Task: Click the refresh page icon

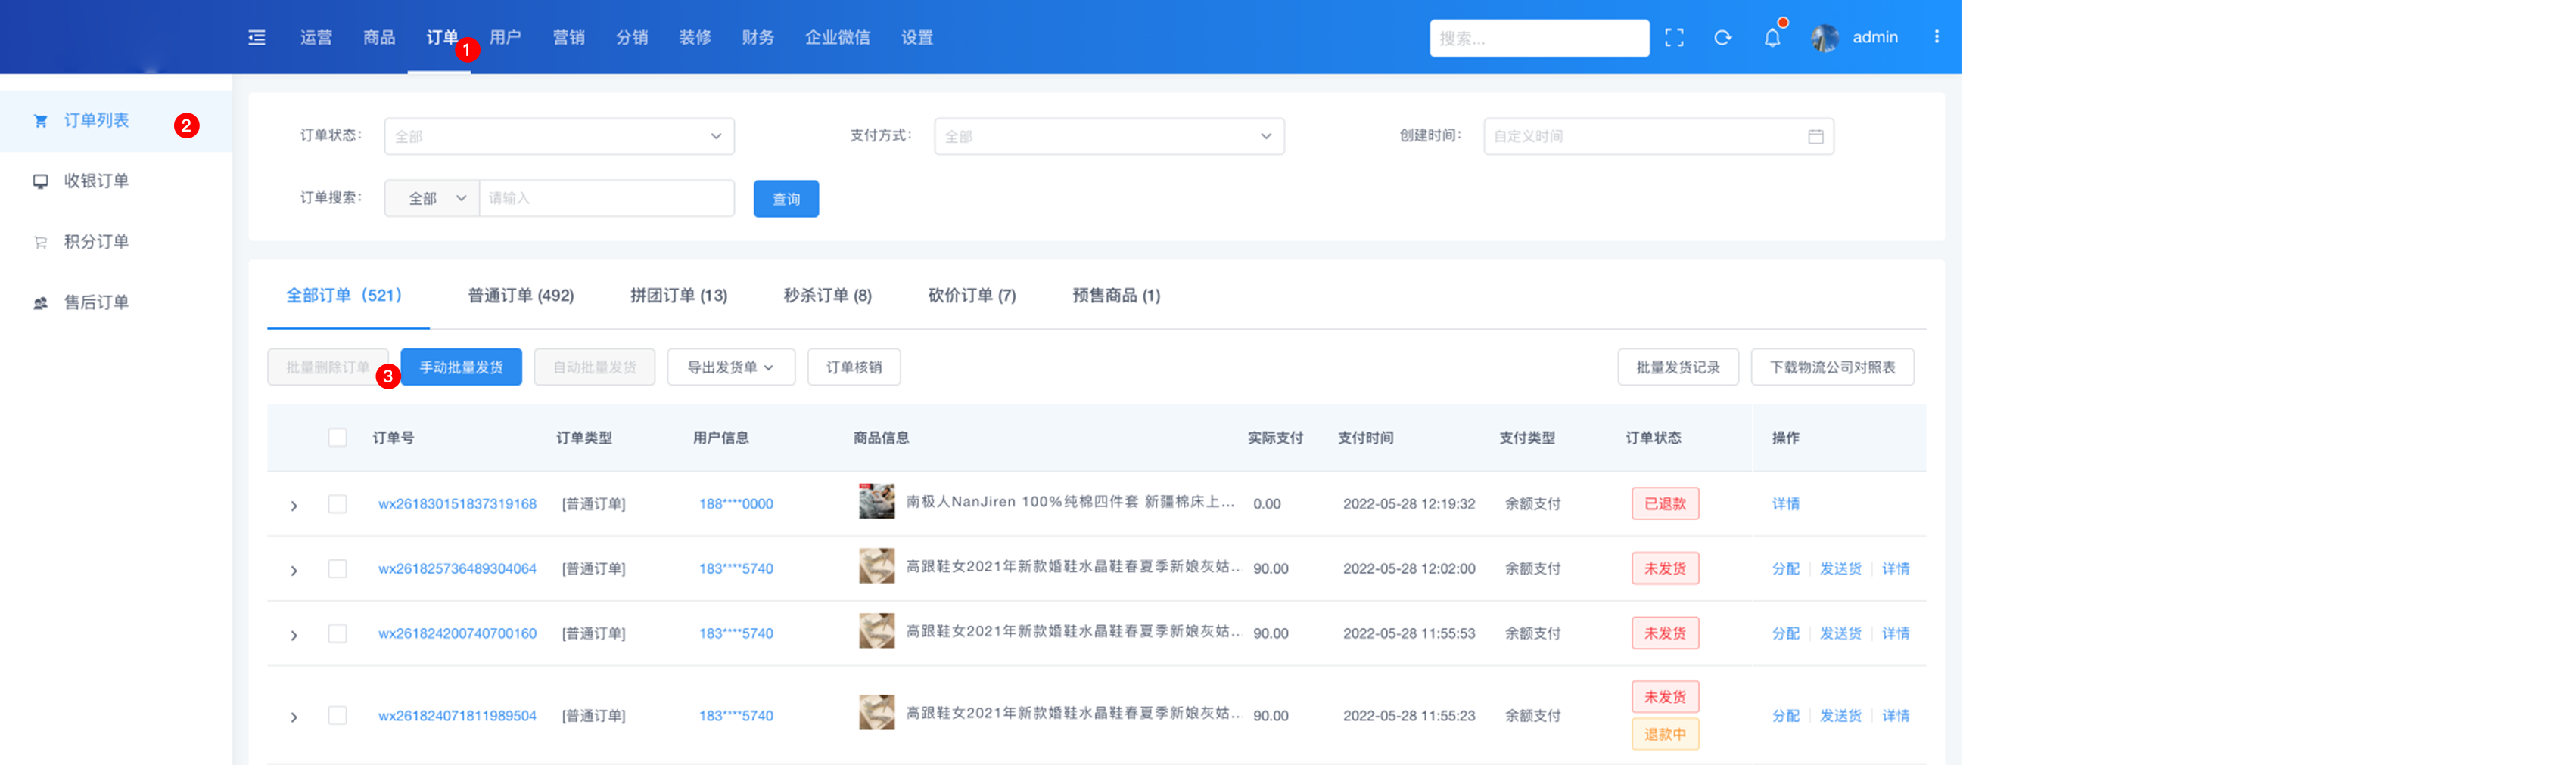Action: coord(1722,38)
